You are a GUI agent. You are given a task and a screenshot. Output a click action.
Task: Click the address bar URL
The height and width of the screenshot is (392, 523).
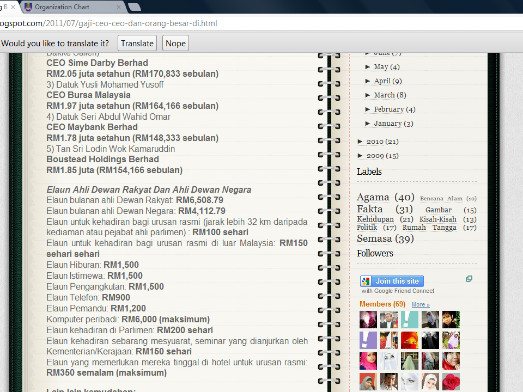pyautogui.click(x=108, y=23)
